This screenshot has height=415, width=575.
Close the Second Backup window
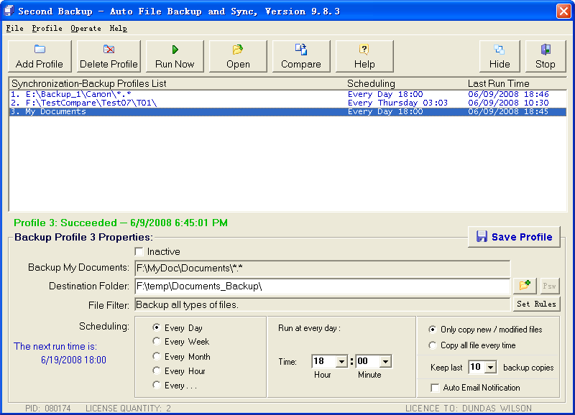(x=563, y=11)
